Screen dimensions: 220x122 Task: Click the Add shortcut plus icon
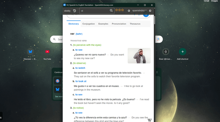pyautogui.click(x=182, y=52)
